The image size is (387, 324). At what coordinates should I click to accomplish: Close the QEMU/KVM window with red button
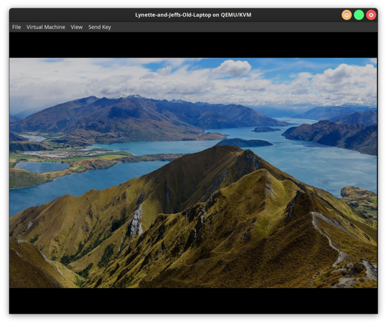click(371, 15)
